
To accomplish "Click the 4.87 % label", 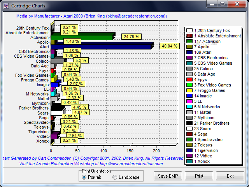I will 81,112.
